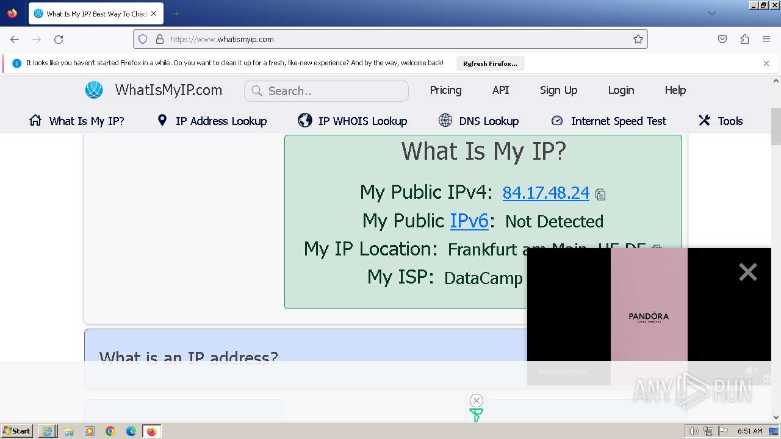This screenshot has height=439, width=781.
Task: Click the Internet Speed Test gauge icon
Action: [x=557, y=120]
